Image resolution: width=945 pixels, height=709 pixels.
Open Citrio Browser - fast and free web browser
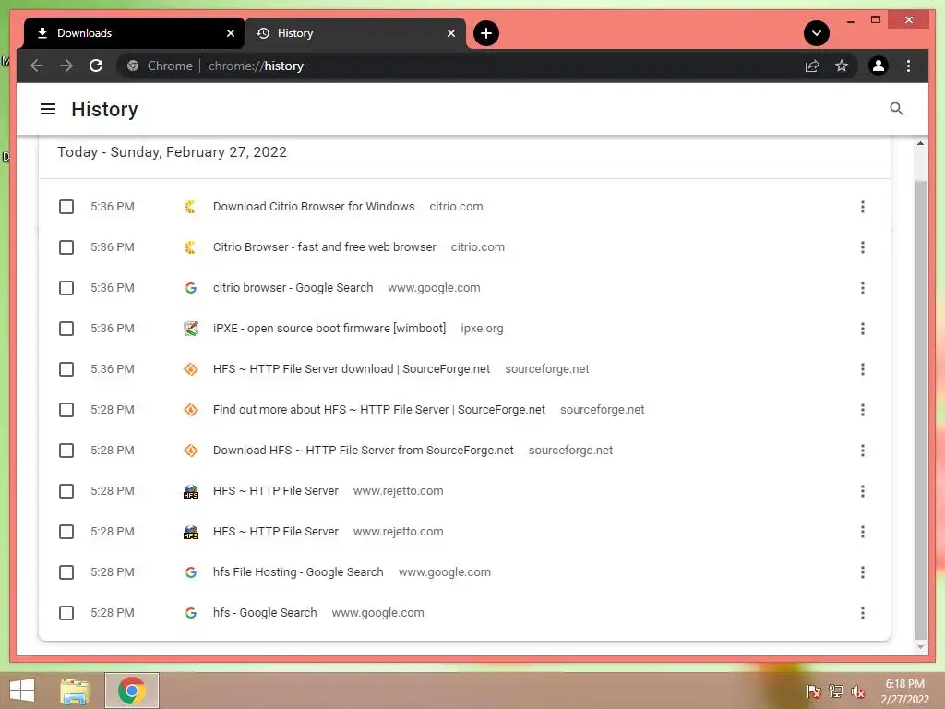tap(324, 247)
